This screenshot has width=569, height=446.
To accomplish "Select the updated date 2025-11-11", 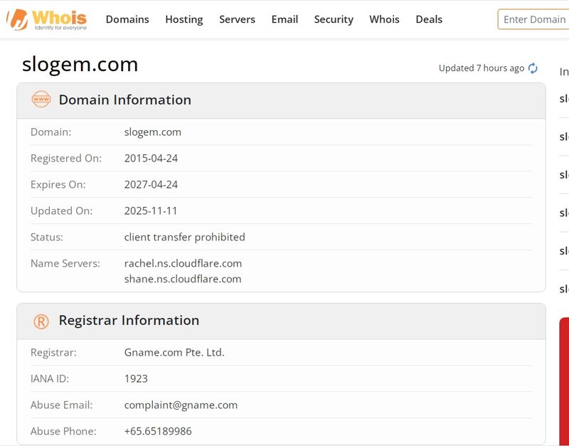I will [151, 211].
